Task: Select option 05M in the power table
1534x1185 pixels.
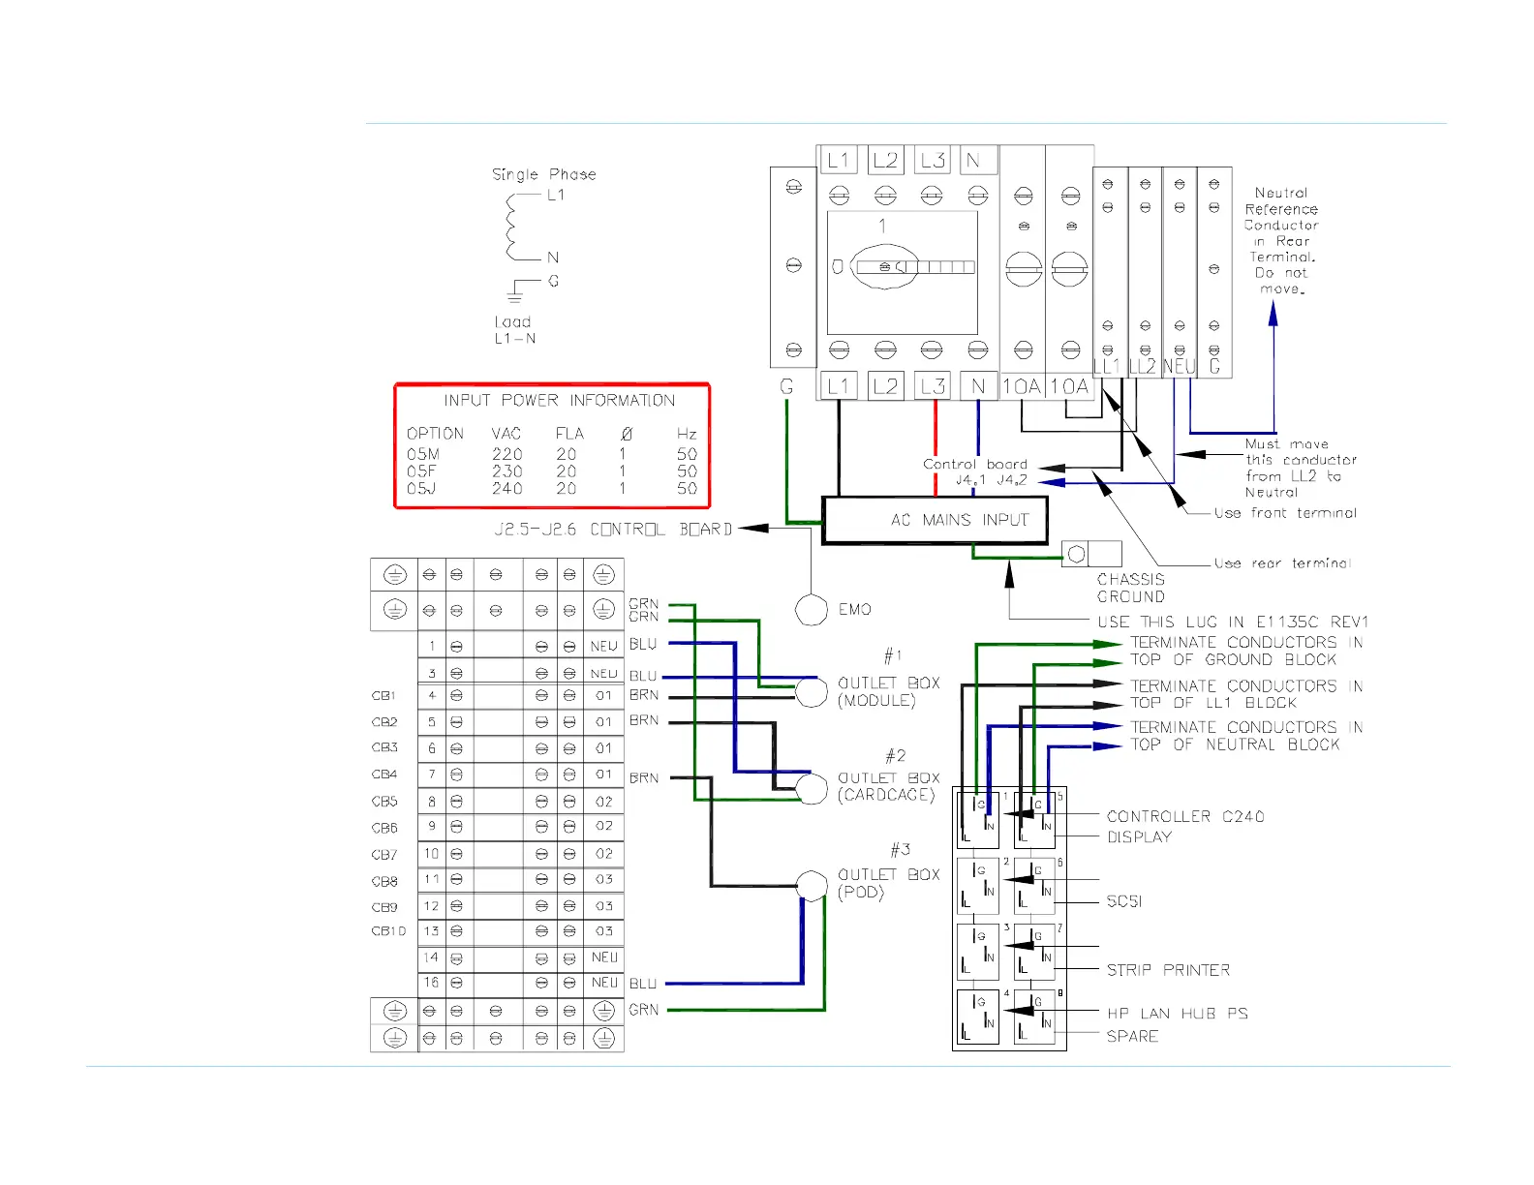Action: click(x=422, y=454)
